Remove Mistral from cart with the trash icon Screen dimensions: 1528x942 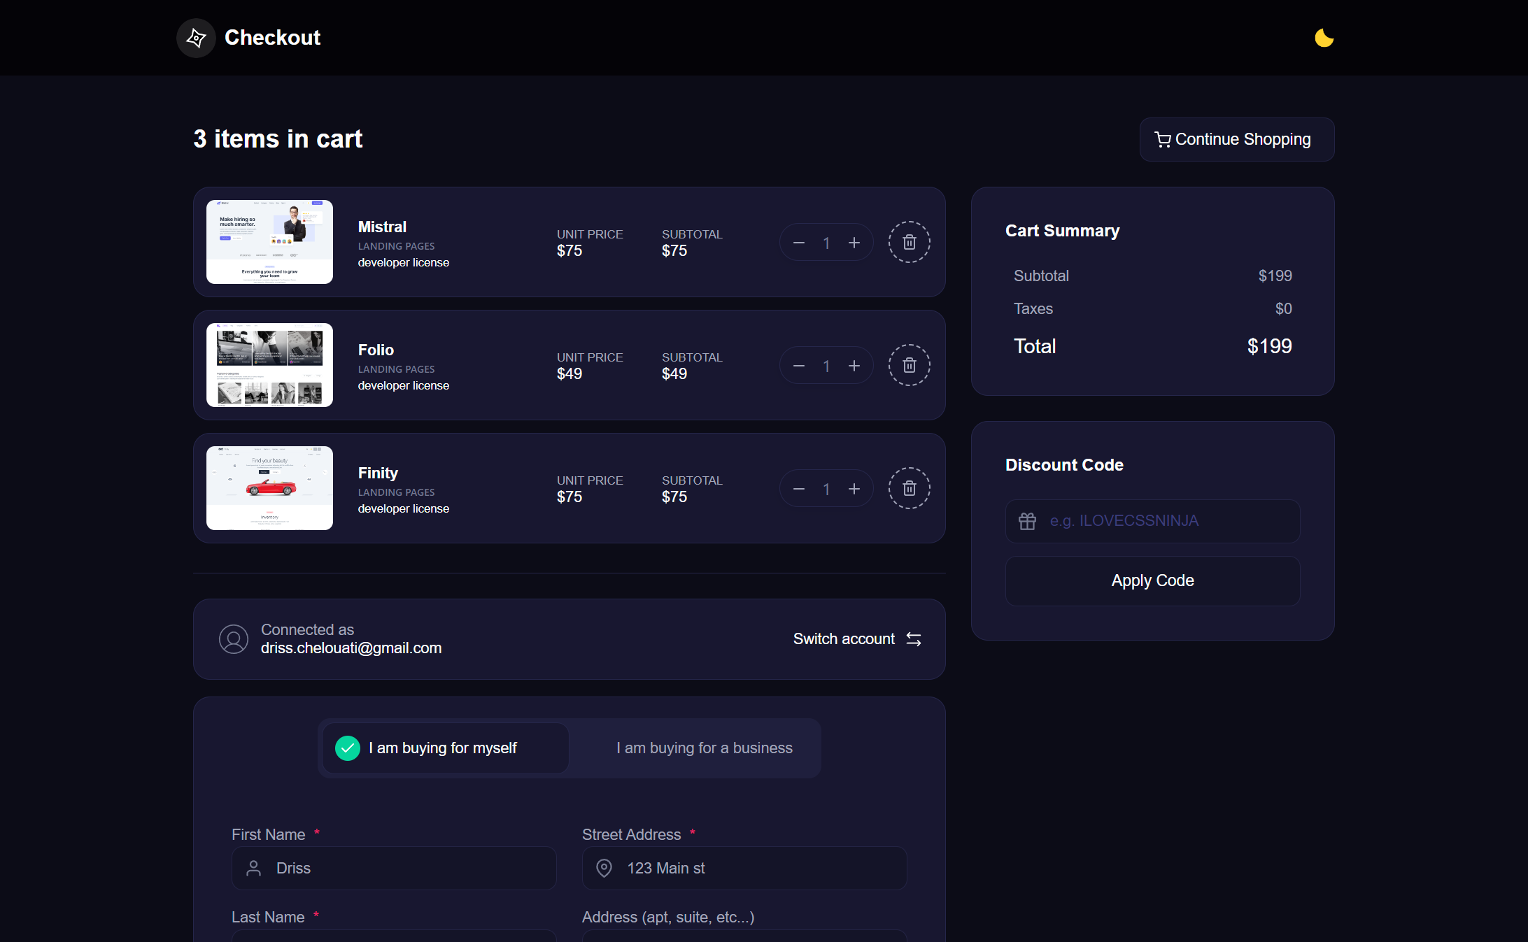tap(909, 242)
